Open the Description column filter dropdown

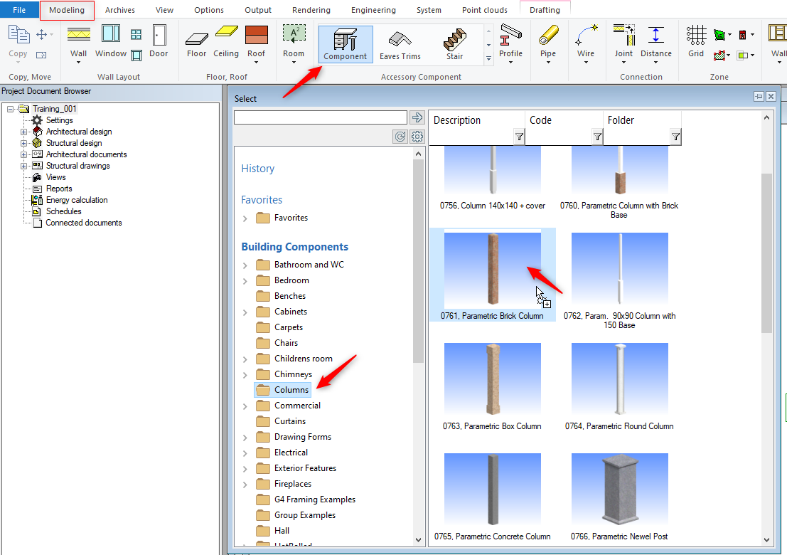[x=519, y=137]
